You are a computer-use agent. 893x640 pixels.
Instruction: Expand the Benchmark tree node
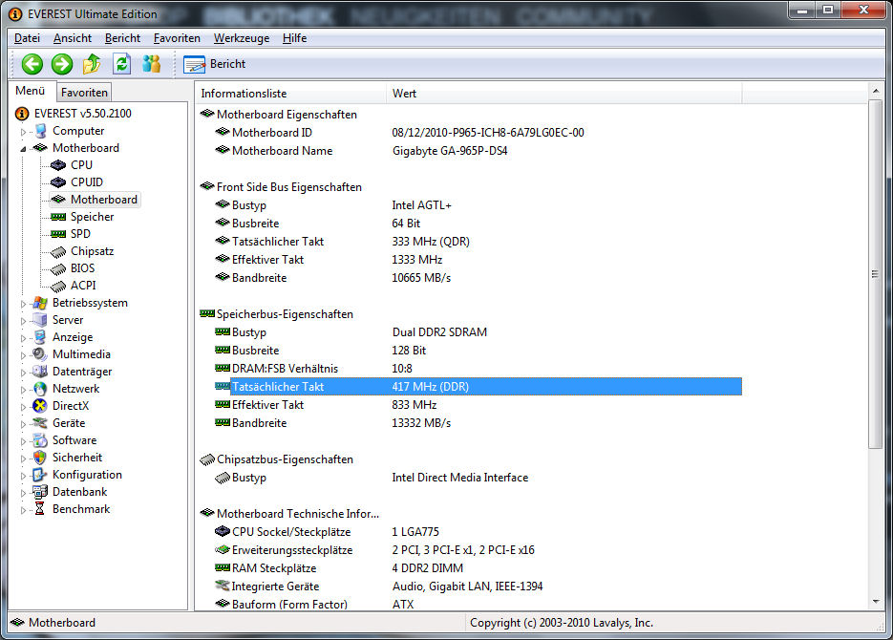23,509
